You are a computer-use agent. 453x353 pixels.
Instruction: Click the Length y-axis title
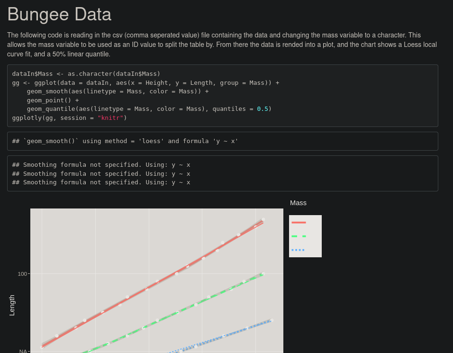(12, 305)
